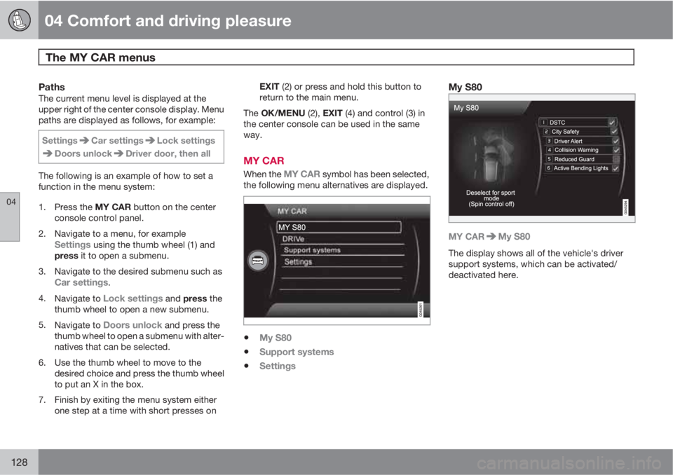
Task: Toggle the Reduced Guard checkbox
Action: pos(616,159)
